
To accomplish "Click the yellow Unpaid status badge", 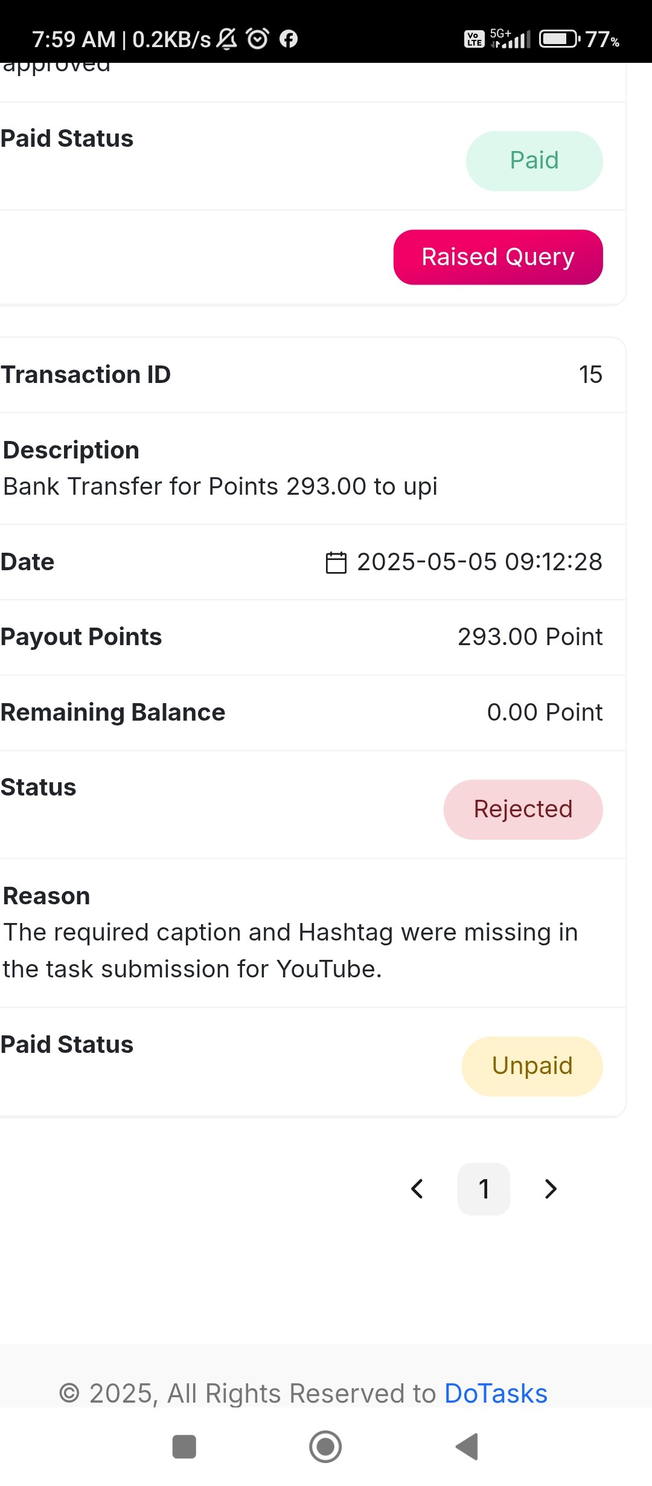I will [x=532, y=1066].
